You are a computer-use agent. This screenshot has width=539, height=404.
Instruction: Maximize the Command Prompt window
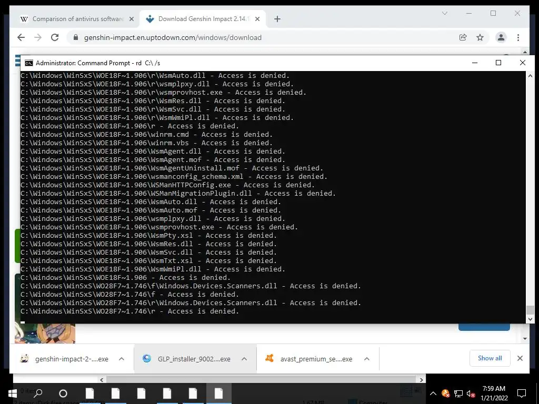coord(498,63)
